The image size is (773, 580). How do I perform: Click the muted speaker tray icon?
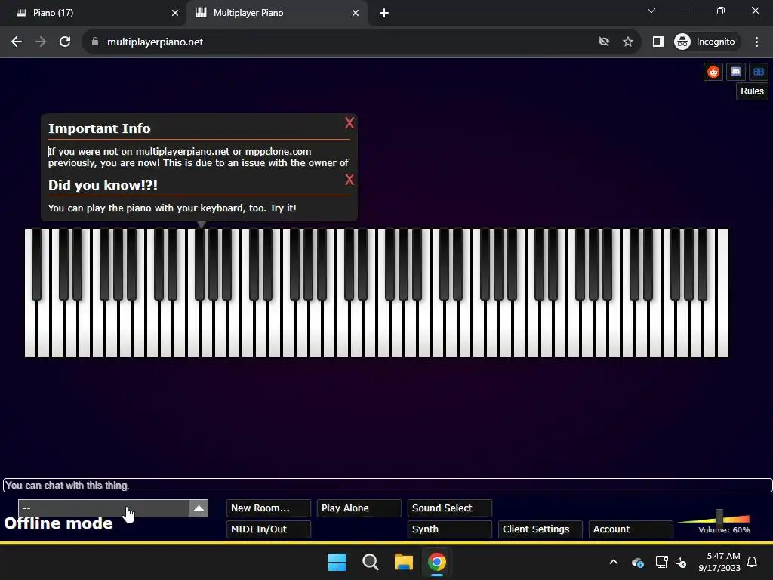pos(681,562)
